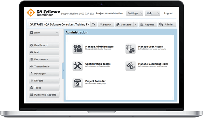The height and width of the screenshot is (122, 203).
Task: Click the Admin gear button
Action: [x=166, y=24]
